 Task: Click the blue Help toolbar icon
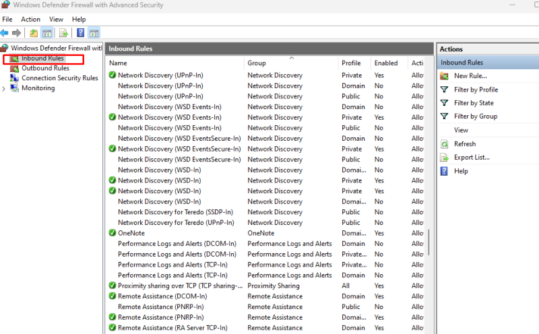(x=80, y=33)
